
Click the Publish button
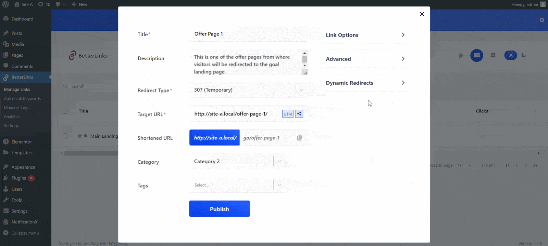coord(219,209)
